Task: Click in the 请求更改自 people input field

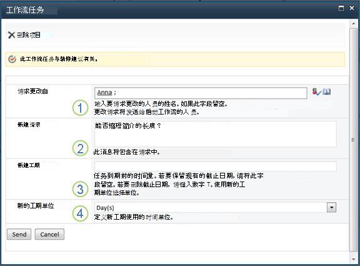Action: [201, 93]
